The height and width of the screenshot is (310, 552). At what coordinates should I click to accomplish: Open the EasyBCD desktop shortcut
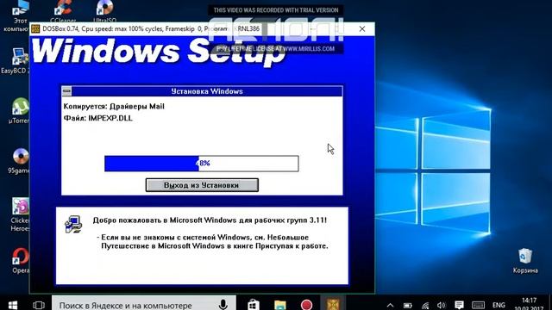point(16,61)
